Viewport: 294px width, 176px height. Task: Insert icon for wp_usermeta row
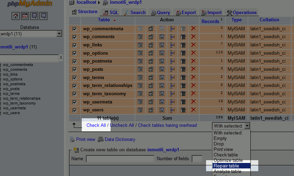click(172, 102)
